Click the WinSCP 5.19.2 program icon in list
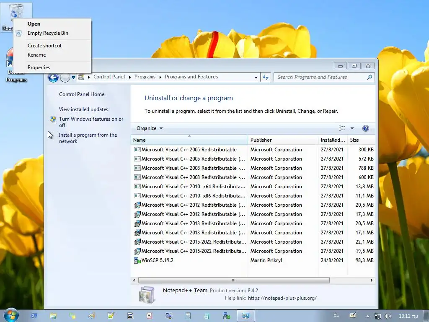The height and width of the screenshot is (322, 429). [x=137, y=260]
